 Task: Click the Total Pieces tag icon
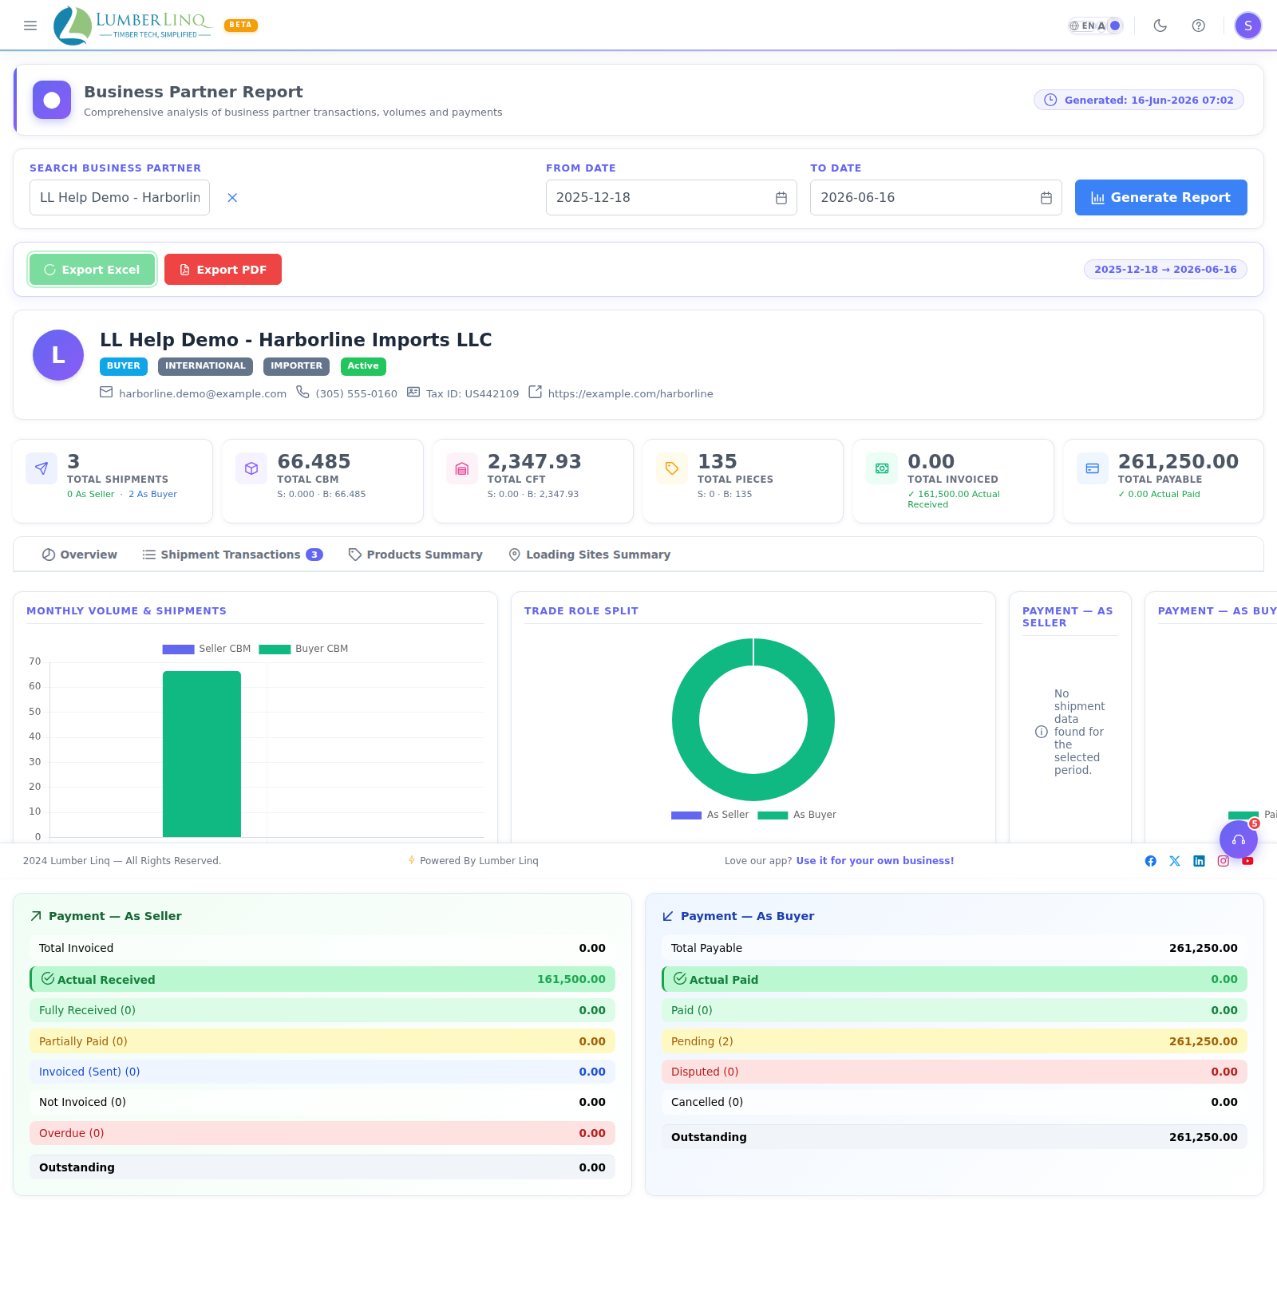pos(672,468)
